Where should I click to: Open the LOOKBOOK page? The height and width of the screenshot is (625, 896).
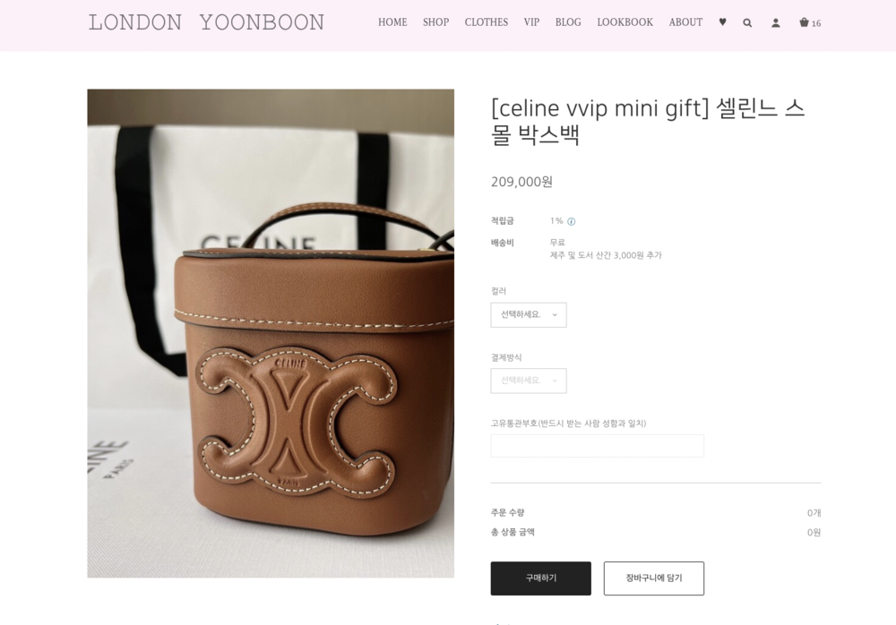click(625, 22)
